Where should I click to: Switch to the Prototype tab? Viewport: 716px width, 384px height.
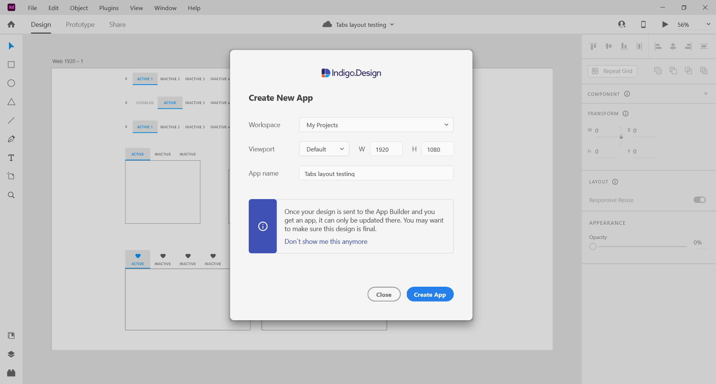click(80, 25)
